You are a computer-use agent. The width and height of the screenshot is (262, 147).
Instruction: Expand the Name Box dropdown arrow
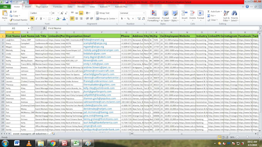pos(29,28)
